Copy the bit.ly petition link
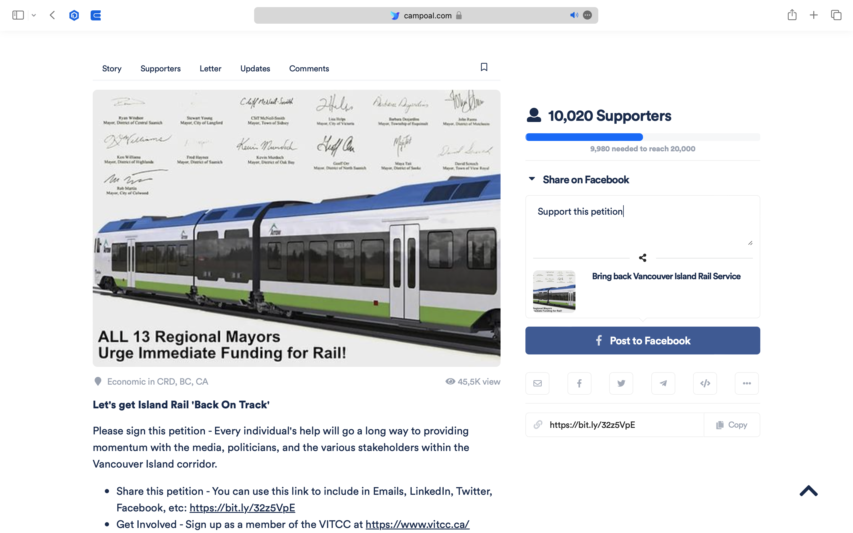The height and width of the screenshot is (533, 853). [732, 425]
